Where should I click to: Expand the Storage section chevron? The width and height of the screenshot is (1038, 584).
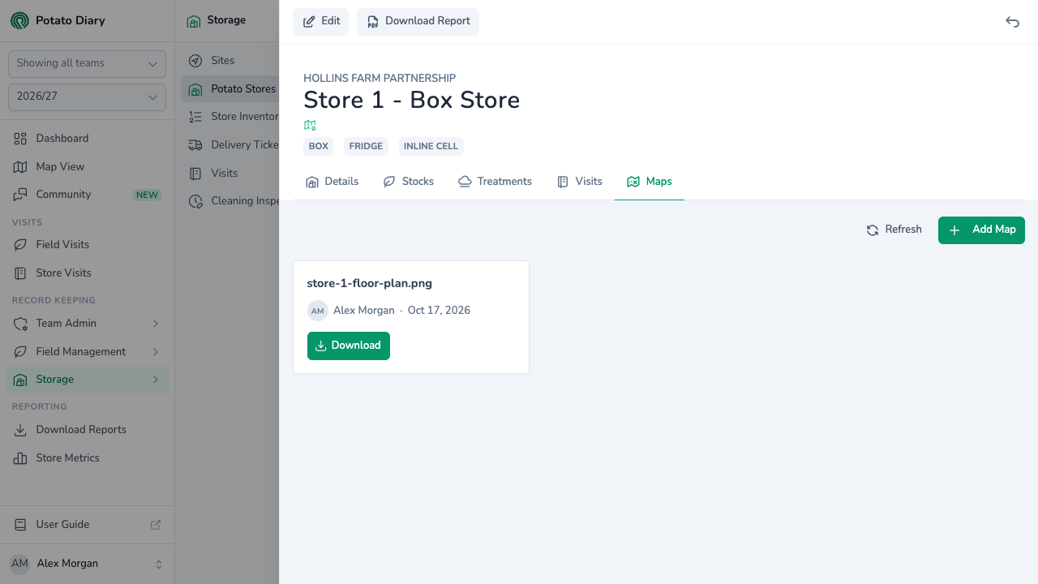156,380
